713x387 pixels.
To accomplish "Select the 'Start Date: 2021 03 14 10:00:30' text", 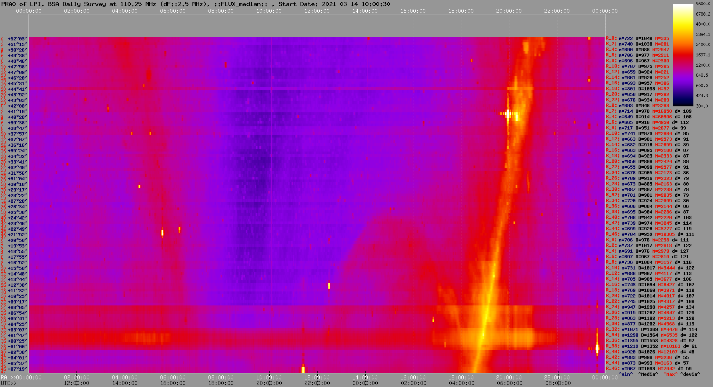I will [334, 4].
